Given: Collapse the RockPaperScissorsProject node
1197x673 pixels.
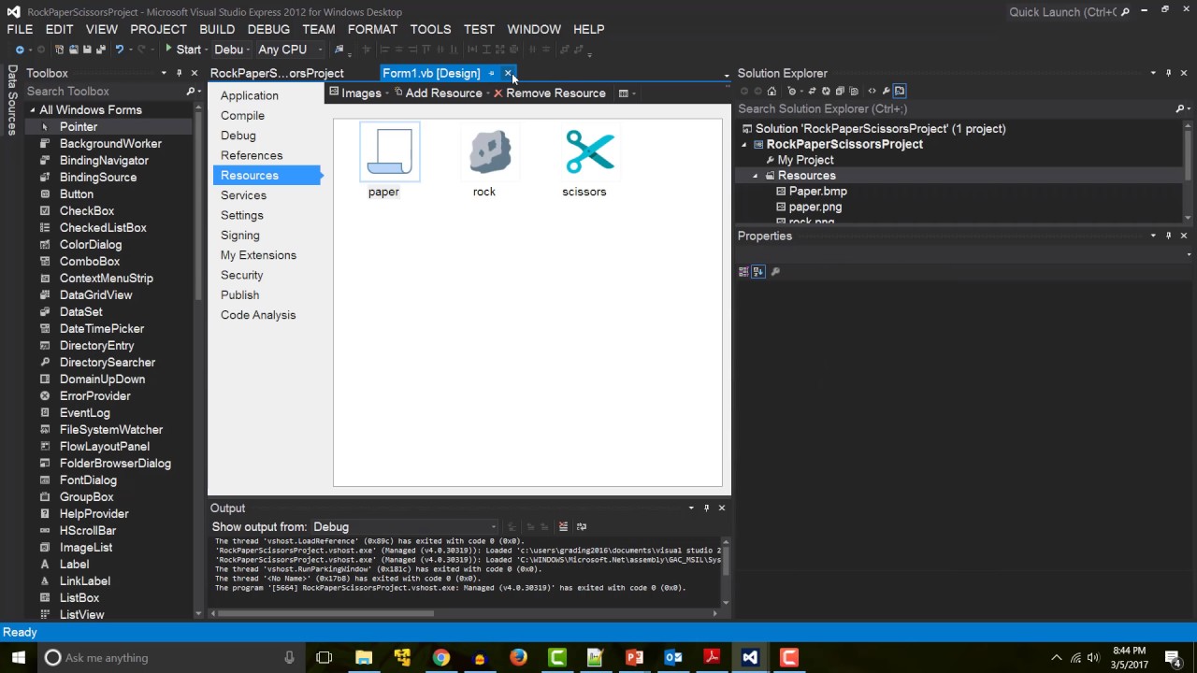Looking at the screenshot, I should point(744,144).
